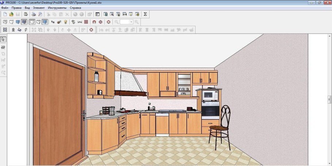332x166 pixels.
Task: Select the arrow pointer tool in left sidebar
Action: (x=3, y=39)
